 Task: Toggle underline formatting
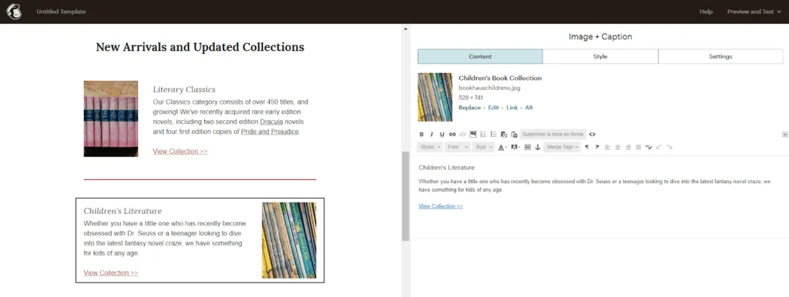442,134
